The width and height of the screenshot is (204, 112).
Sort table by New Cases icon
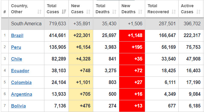88,12
